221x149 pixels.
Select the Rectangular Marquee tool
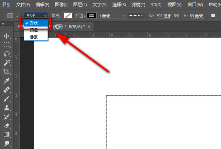click(7, 45)
